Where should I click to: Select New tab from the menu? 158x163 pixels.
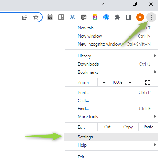point(111,28)
